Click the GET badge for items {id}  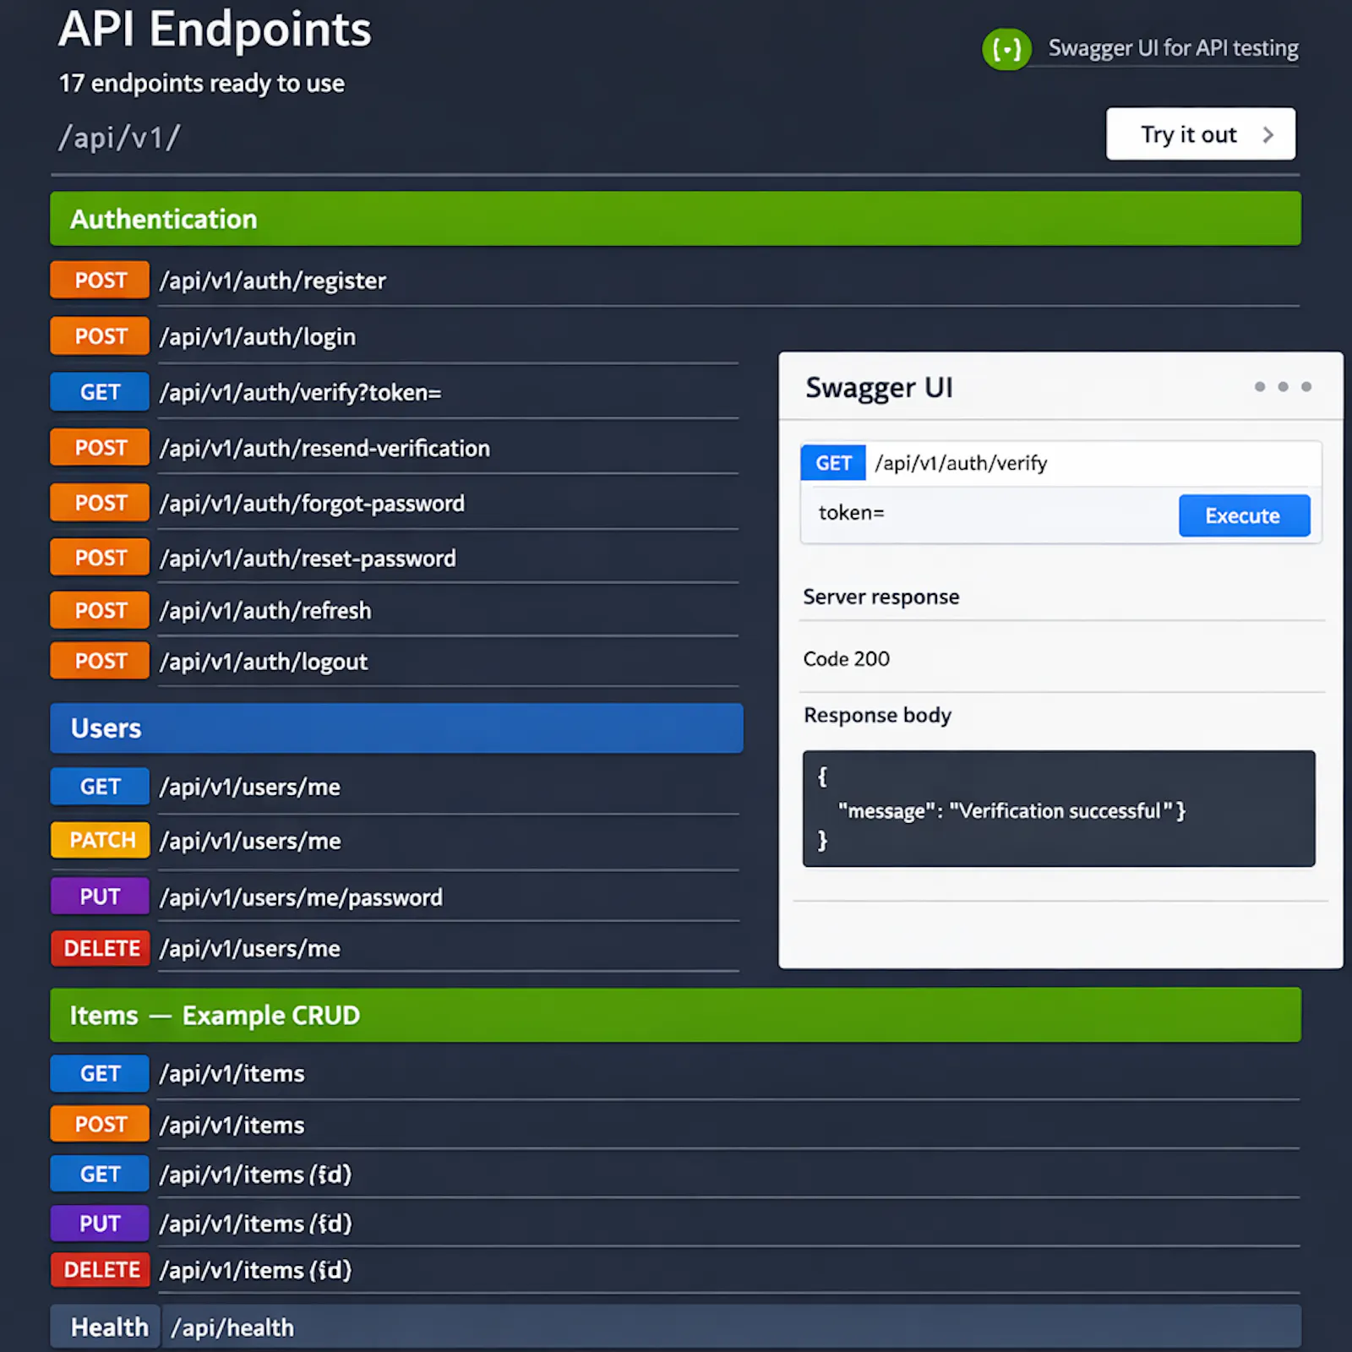(x=100, y=1174)
